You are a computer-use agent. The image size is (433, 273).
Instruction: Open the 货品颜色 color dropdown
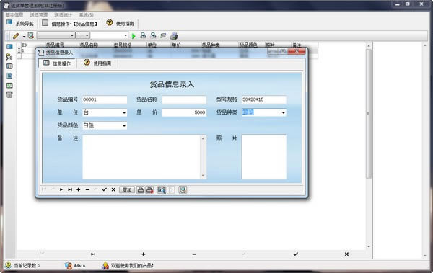[x=124, y=126]
